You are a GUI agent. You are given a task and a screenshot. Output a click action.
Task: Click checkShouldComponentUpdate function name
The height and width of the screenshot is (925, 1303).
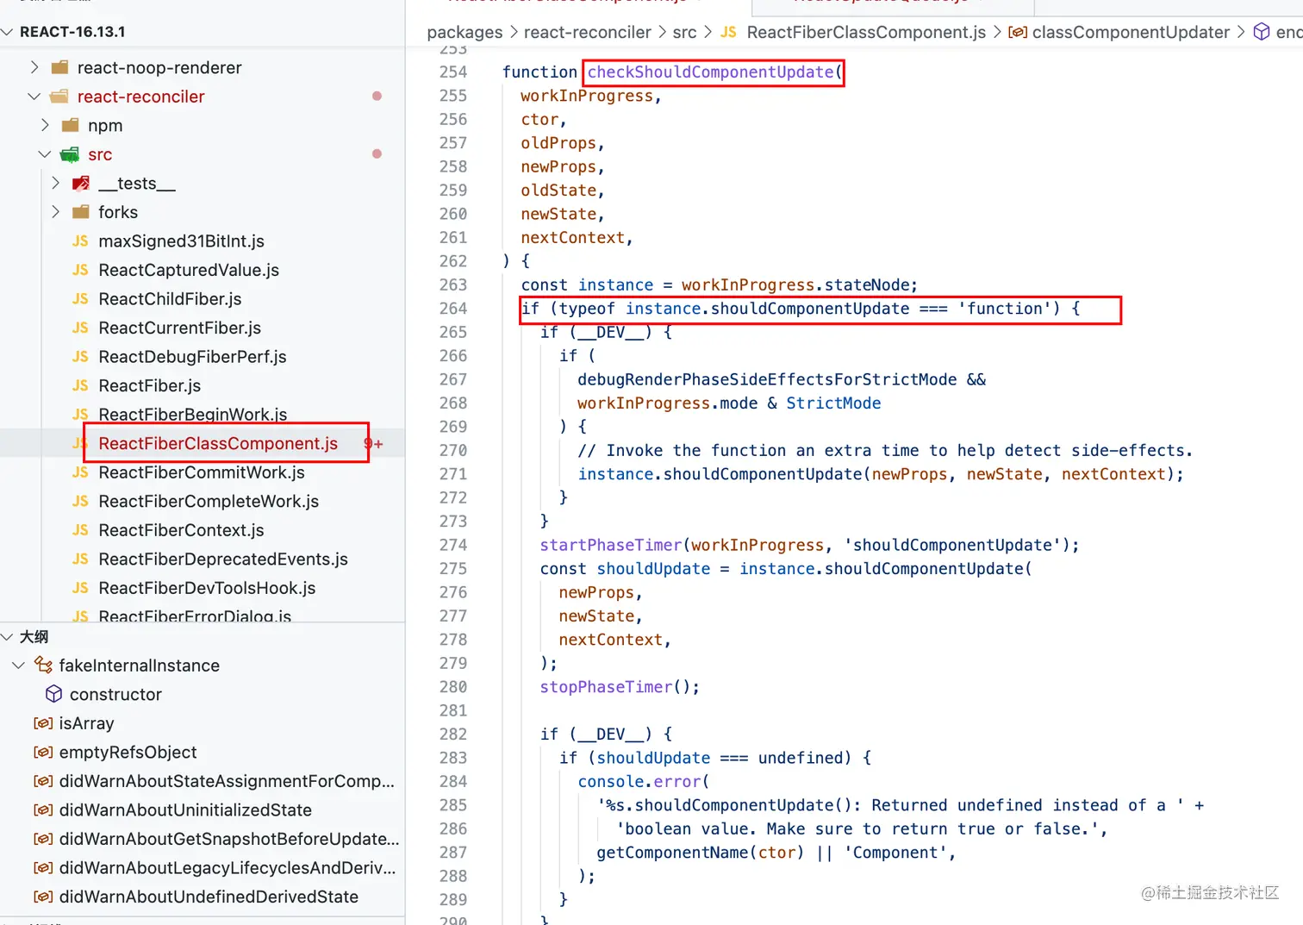tap(711, 72)
